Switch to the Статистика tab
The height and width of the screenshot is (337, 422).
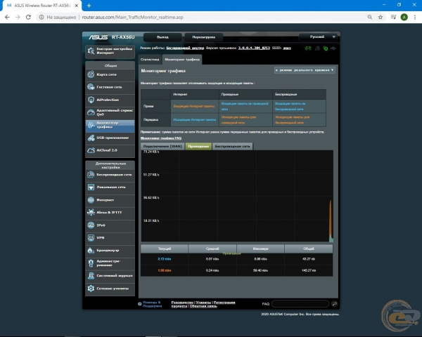tap(150, 60)
